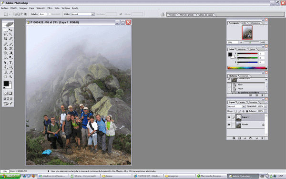Click the Inicio start button
Image resolution: width=286 pixels, height=179 pixels.
(10, 176)
